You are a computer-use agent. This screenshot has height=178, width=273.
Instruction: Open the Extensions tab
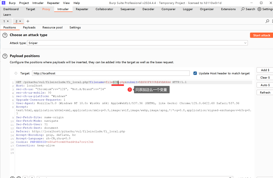[x=228, y=9]
